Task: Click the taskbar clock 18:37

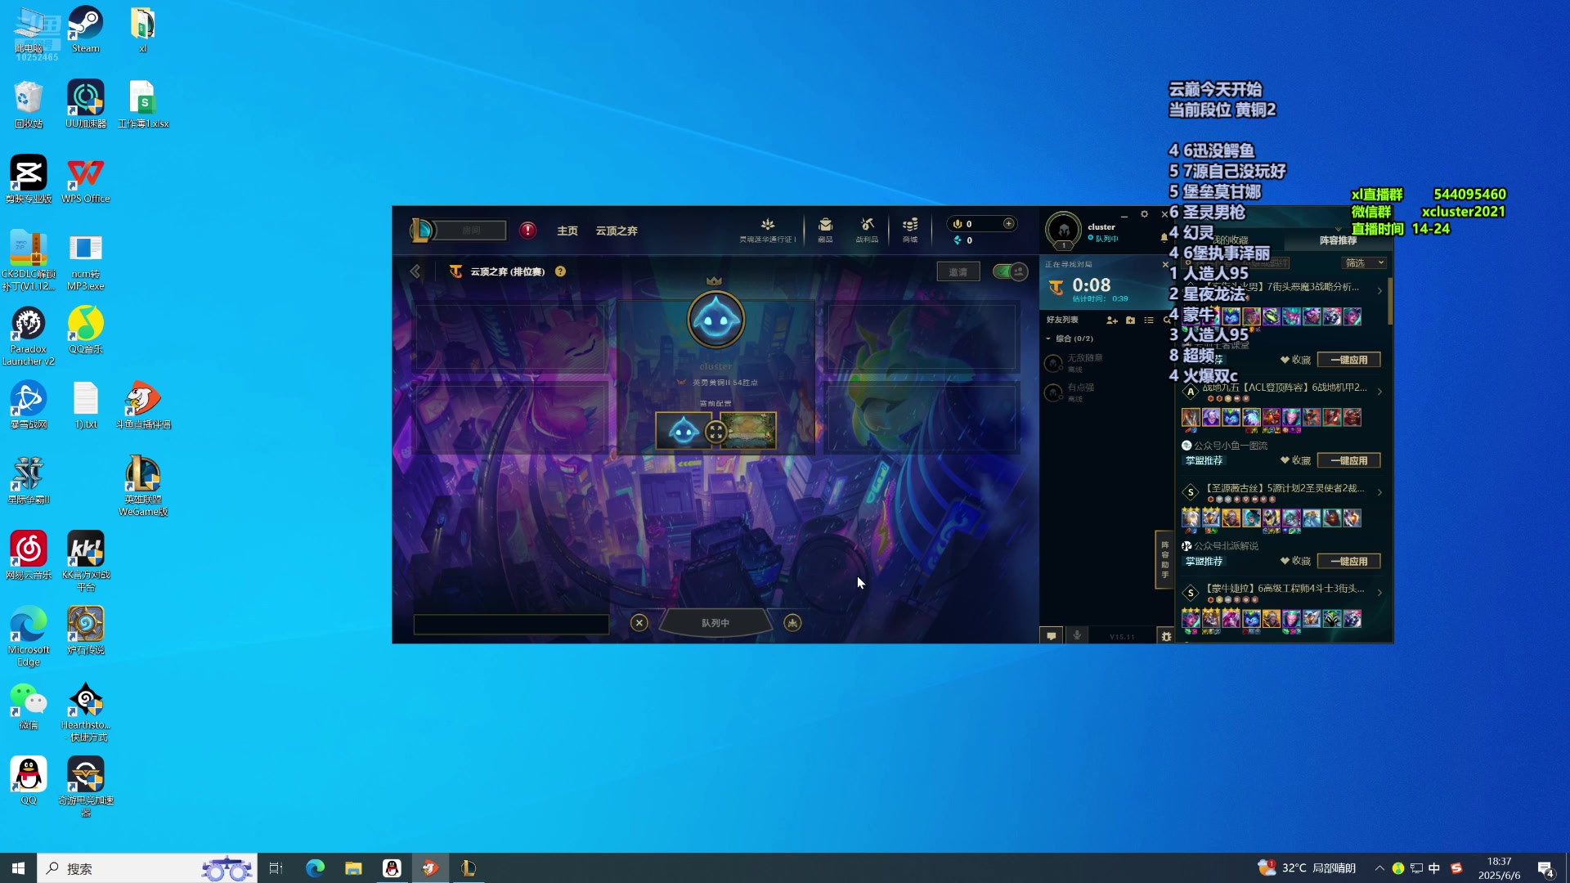Action: tap(1499, 868)
